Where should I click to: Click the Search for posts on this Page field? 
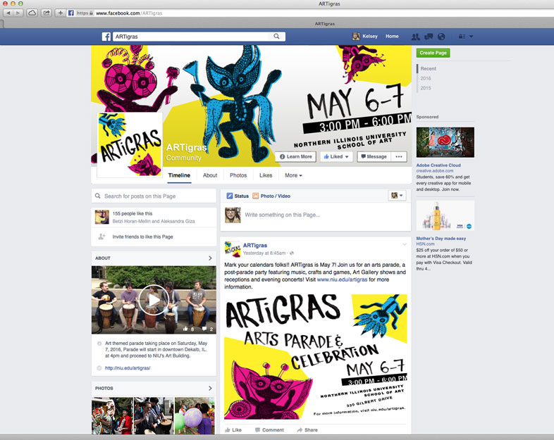tap(154, 196)
